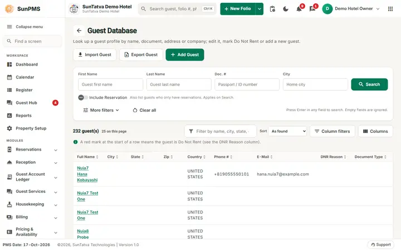Open Nuia7 Hana Kobayashi guest profile
401x250 pixels.
pos(87,174)
